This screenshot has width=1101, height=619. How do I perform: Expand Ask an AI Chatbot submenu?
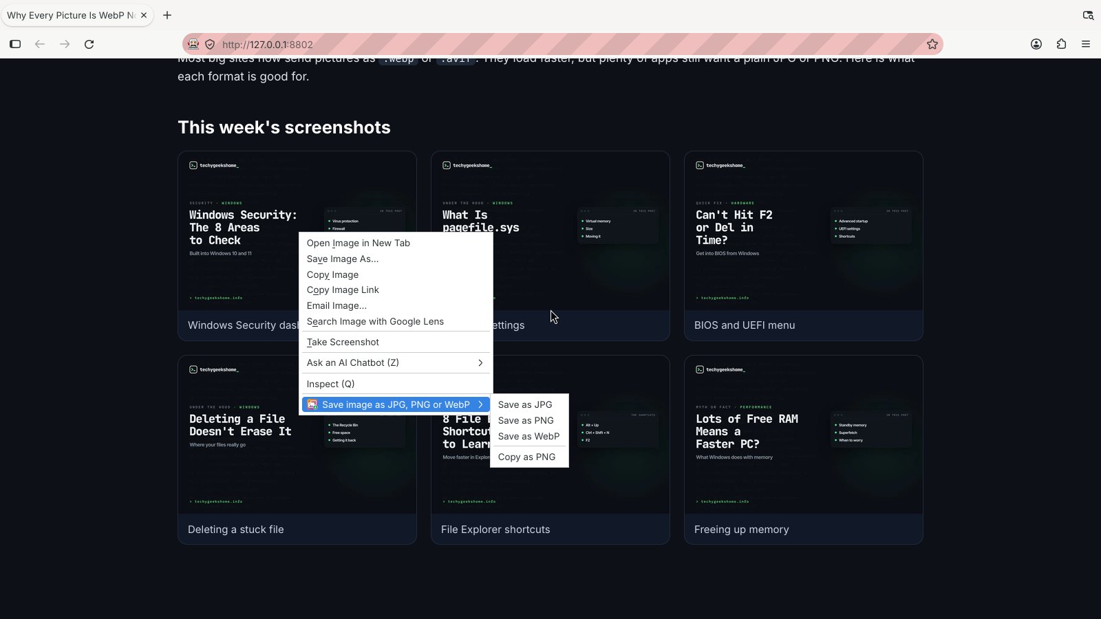(x=396, y=362)
